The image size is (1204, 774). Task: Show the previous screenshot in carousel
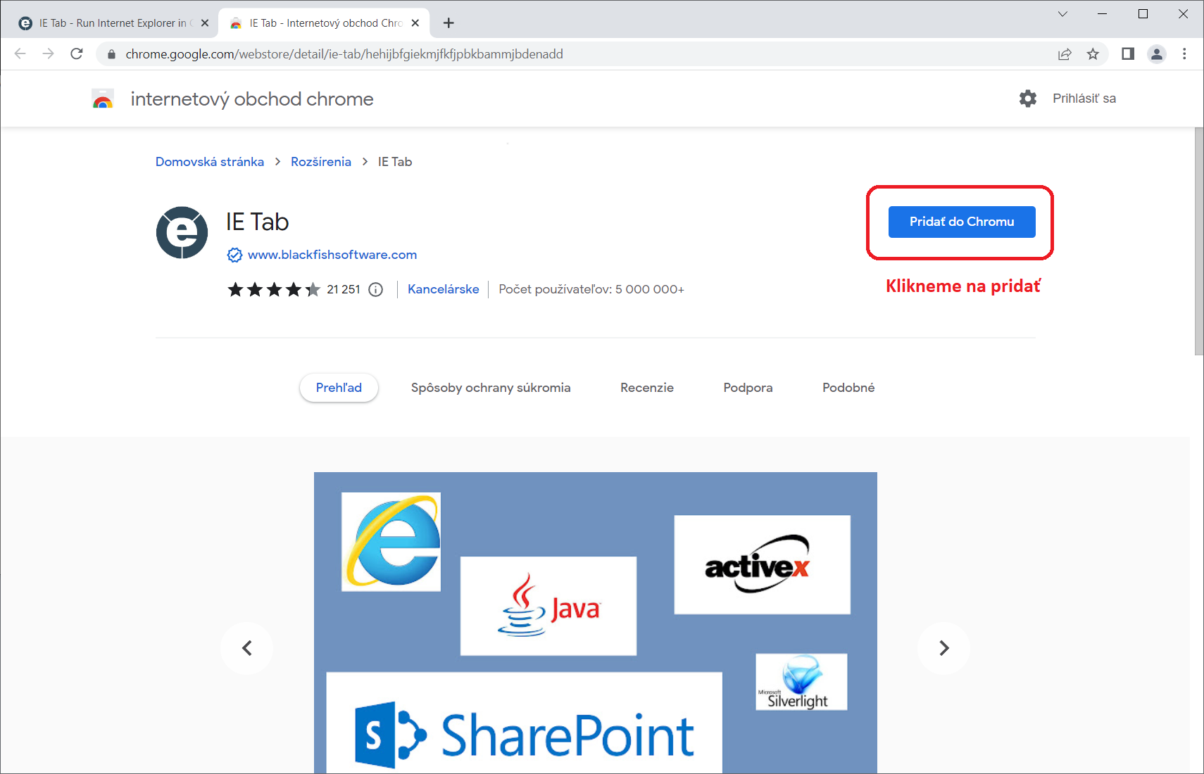pyautogui.click(x=247, y=648)
